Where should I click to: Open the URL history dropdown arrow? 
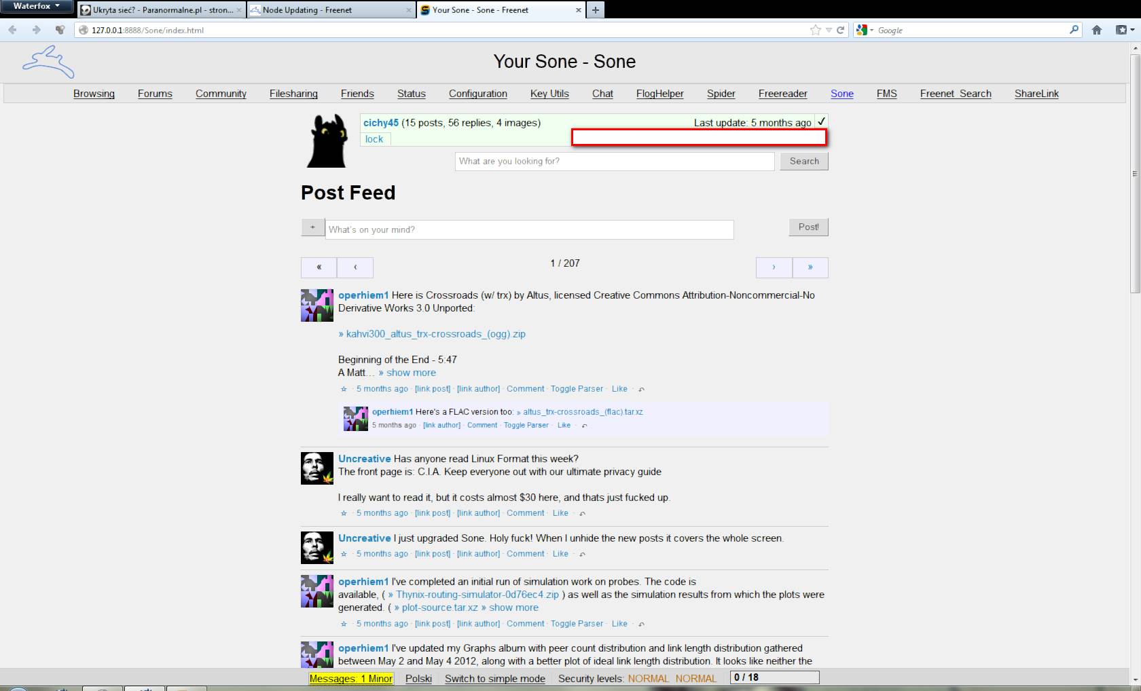point(829,30)
